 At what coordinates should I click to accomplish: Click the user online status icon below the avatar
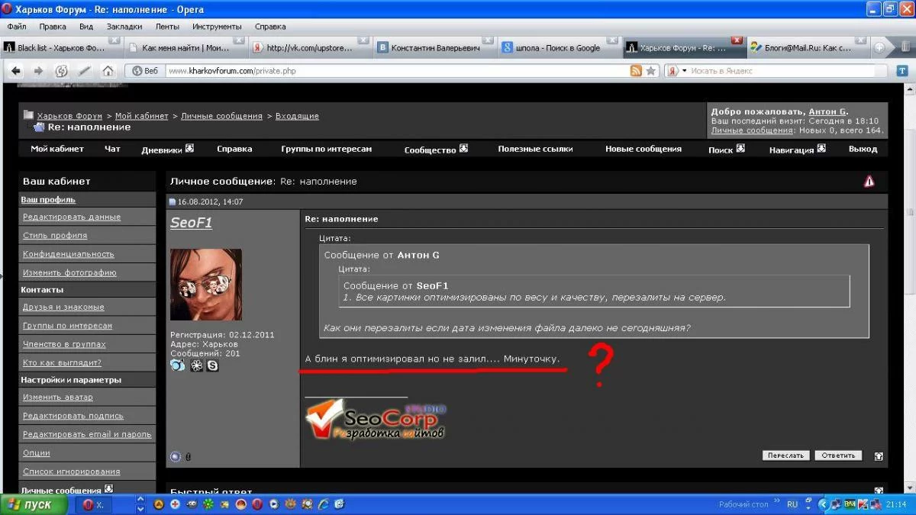point(176,456)
